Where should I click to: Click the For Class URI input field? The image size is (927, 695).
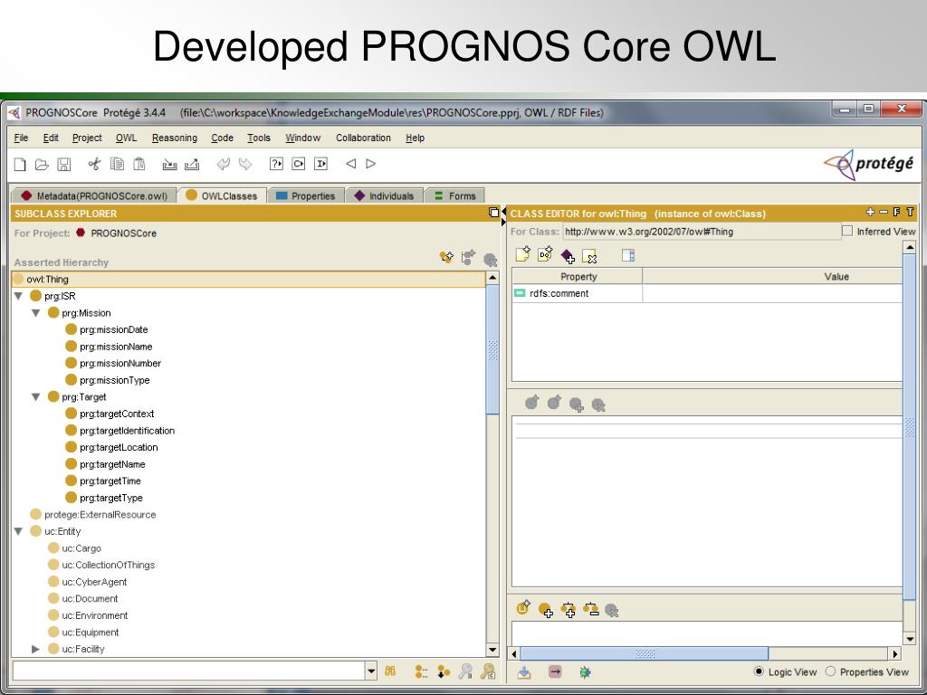(x=702, y=232)
